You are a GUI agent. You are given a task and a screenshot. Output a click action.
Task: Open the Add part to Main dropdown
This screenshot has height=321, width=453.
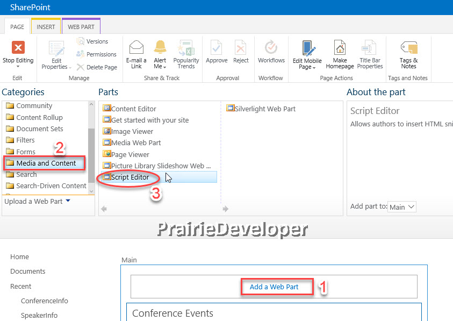point(401,207)
